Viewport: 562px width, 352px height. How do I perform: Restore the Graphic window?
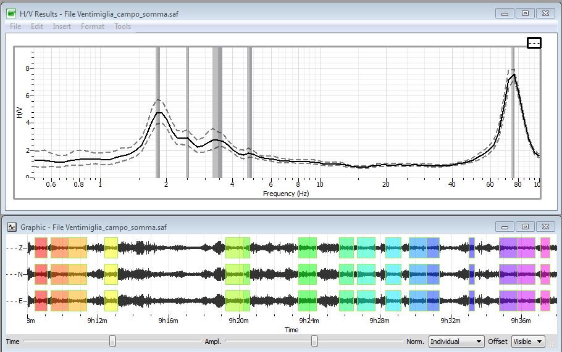[525, 227]
